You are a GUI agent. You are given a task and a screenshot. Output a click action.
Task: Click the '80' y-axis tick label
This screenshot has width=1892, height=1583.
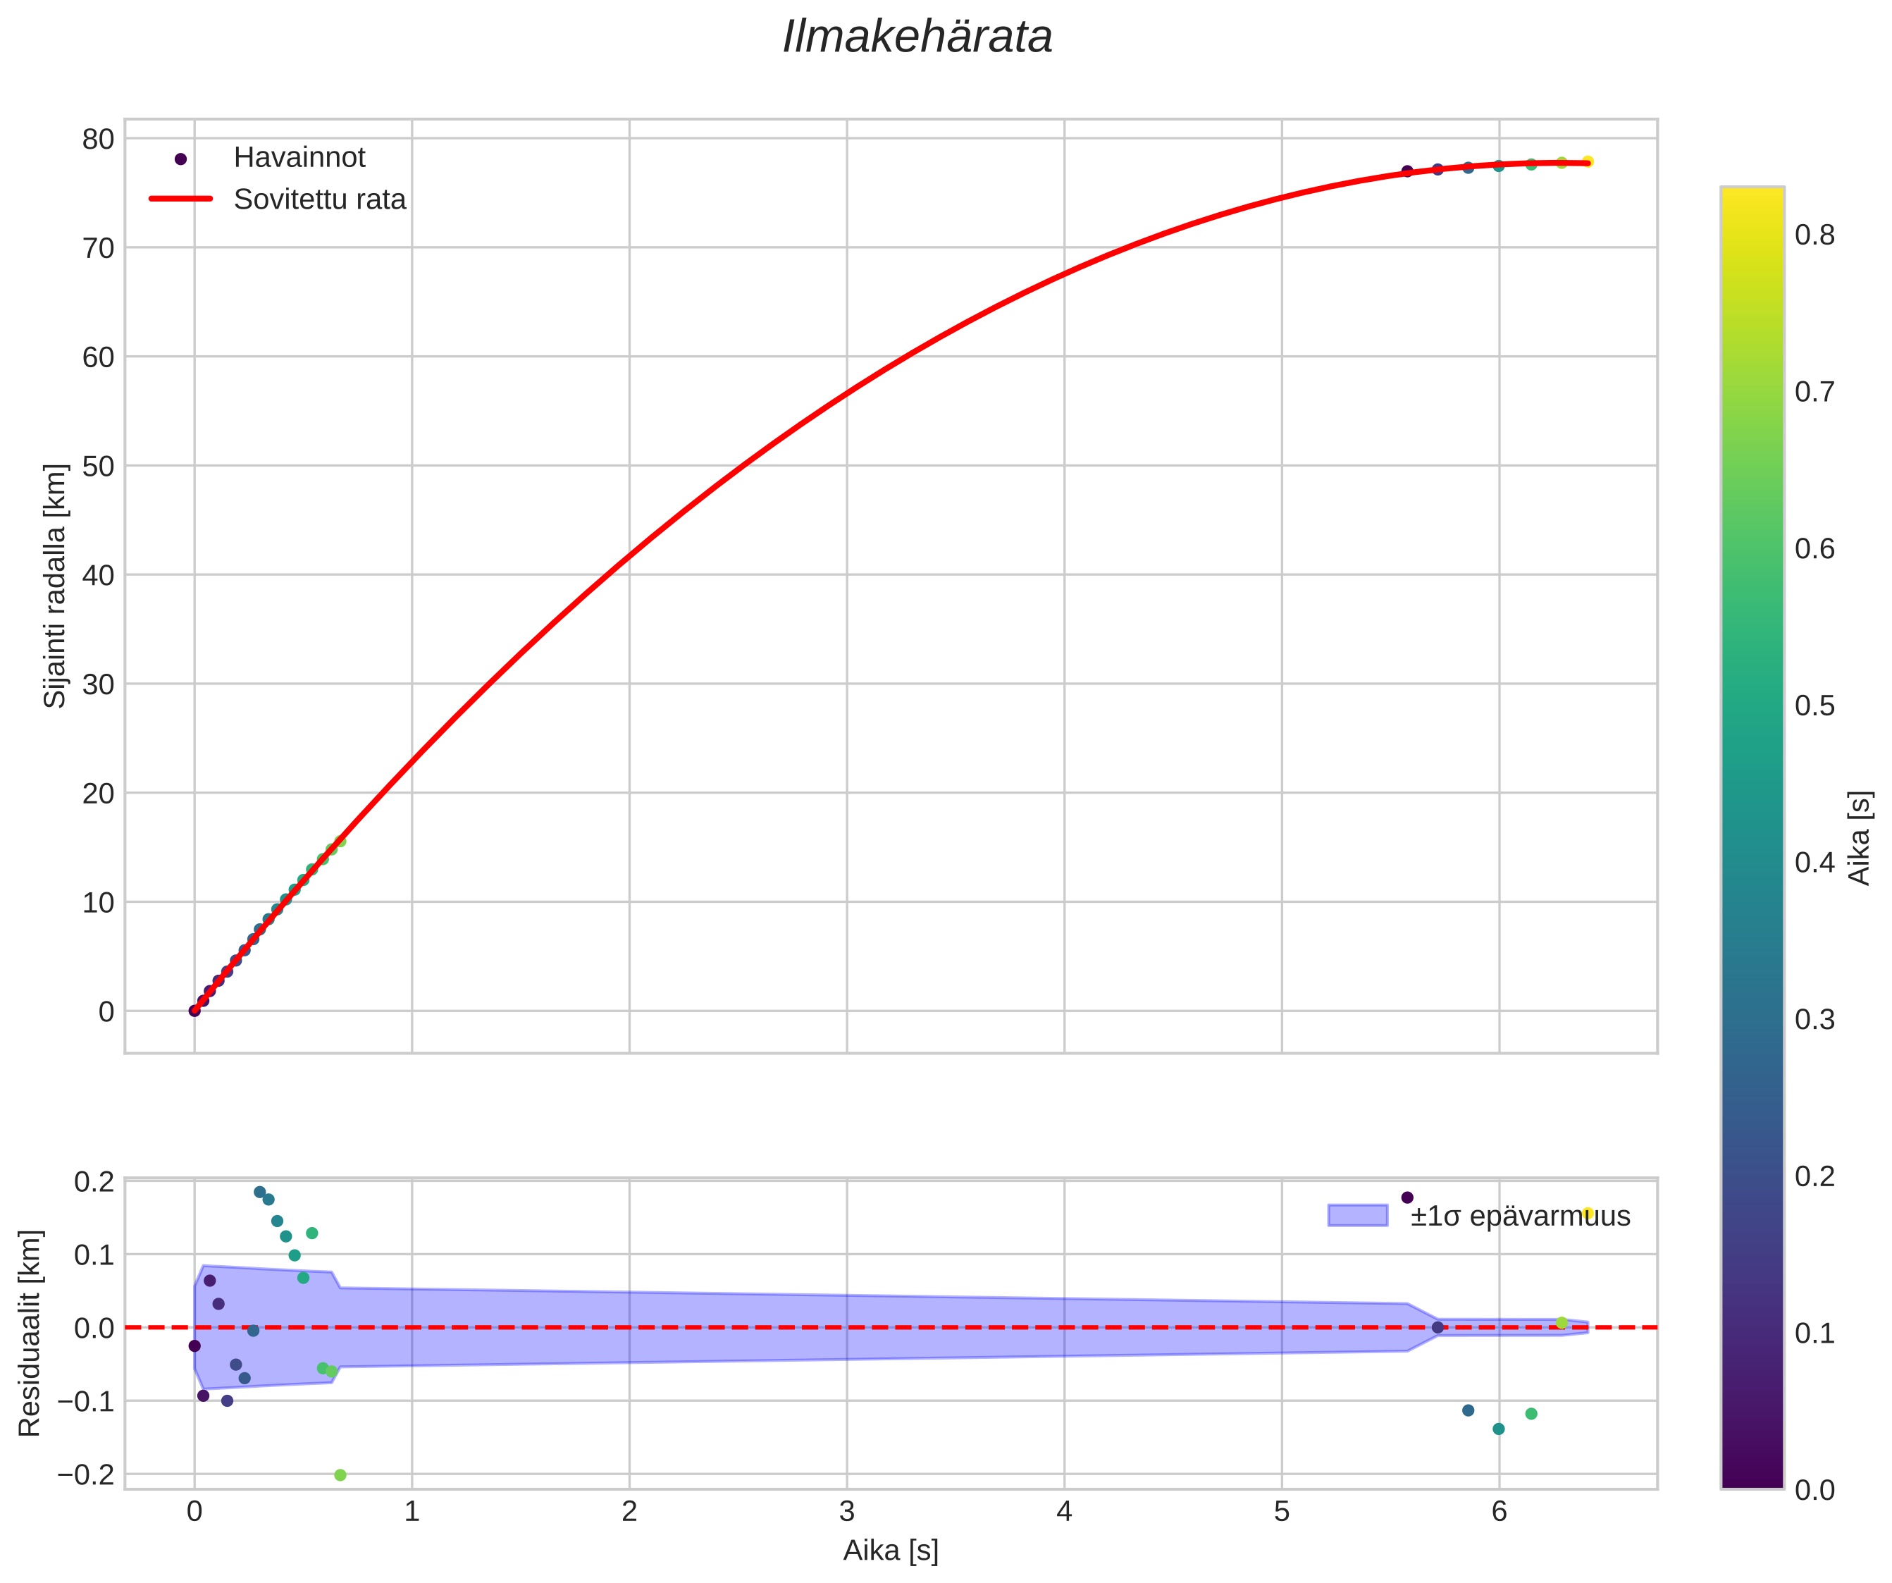98,140
